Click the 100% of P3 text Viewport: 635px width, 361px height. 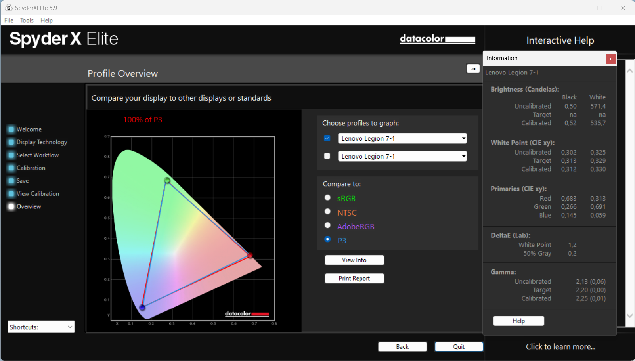click(x=143, y=120)
